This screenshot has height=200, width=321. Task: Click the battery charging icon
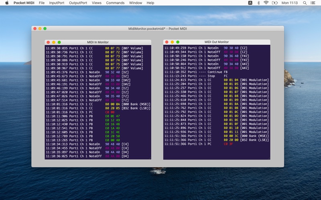point(275,3)
